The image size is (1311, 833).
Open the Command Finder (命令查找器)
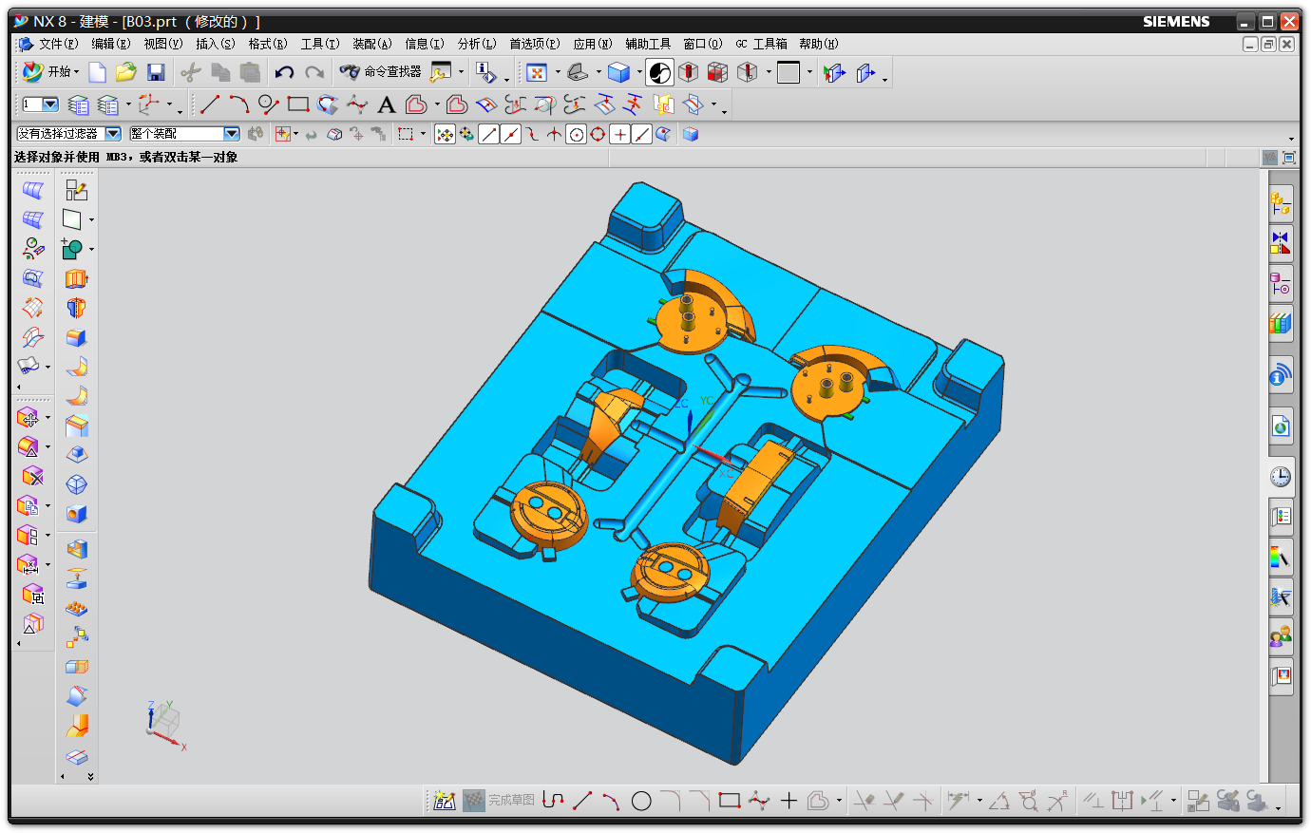point(381,72)
